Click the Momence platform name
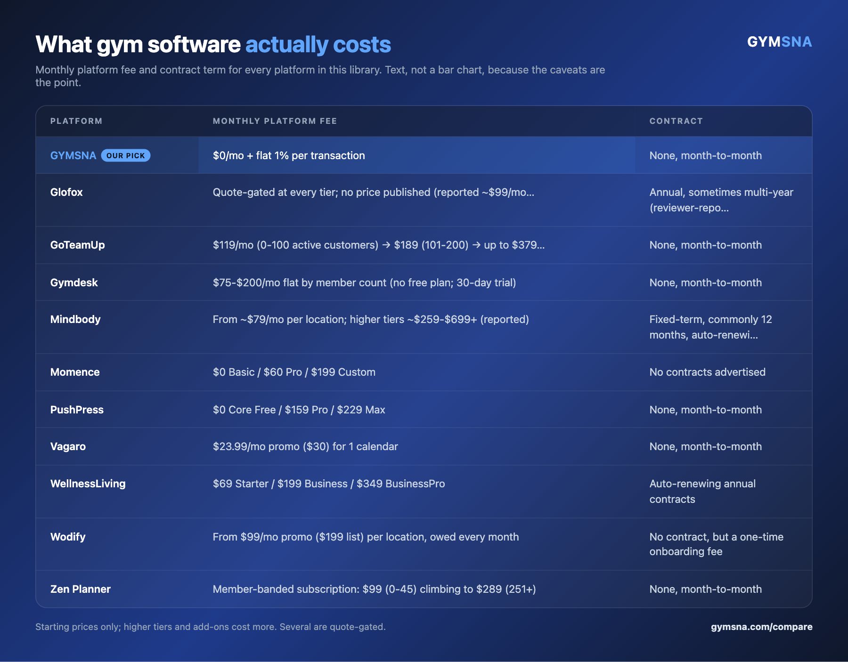 pos(75,372)
